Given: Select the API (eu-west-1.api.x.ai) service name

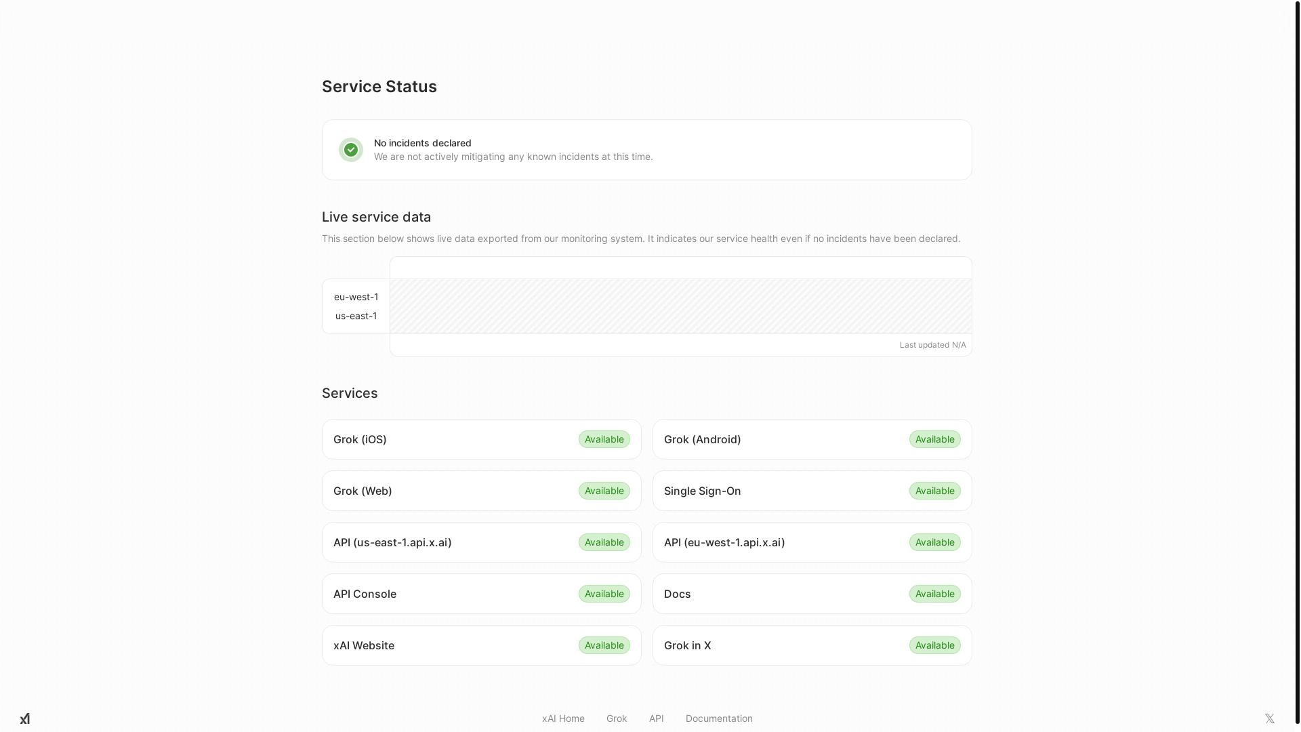Looking at the screenshot, I should point(724,542).
